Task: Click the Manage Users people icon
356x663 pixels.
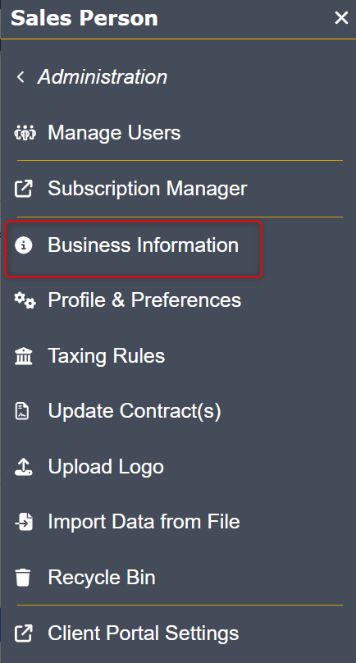Action: 25,133
